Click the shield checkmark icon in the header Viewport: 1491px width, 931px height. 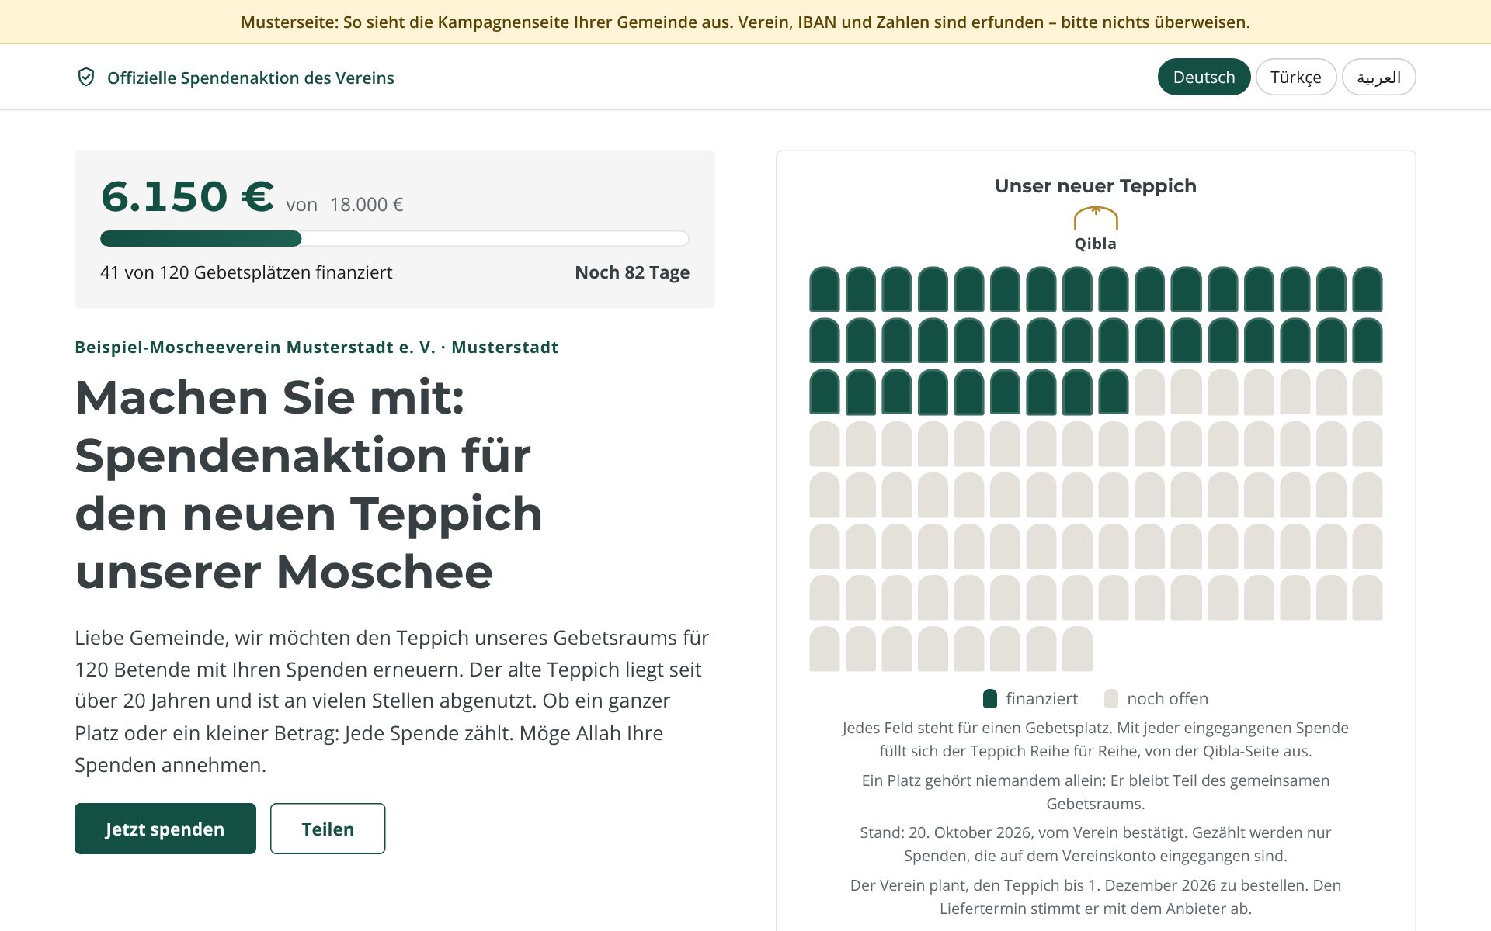(86, 77)
